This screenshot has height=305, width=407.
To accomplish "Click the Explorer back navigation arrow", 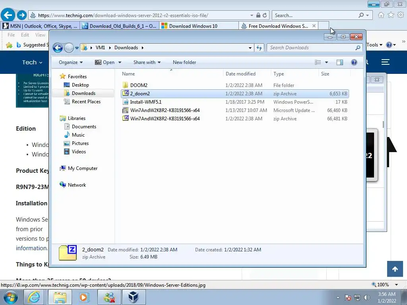I will 58,48.
